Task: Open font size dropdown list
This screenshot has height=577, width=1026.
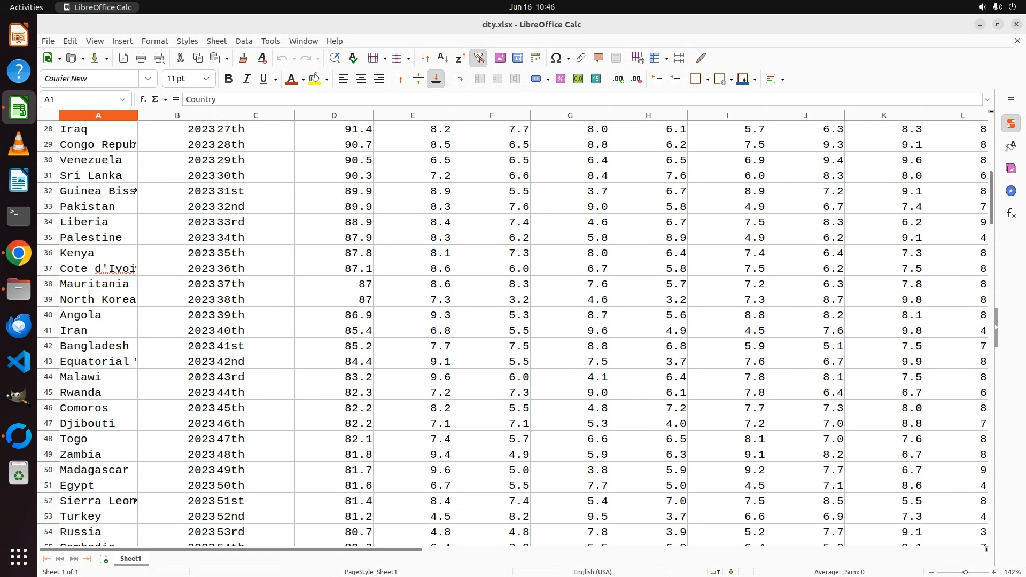Action: tap(206, 79)
